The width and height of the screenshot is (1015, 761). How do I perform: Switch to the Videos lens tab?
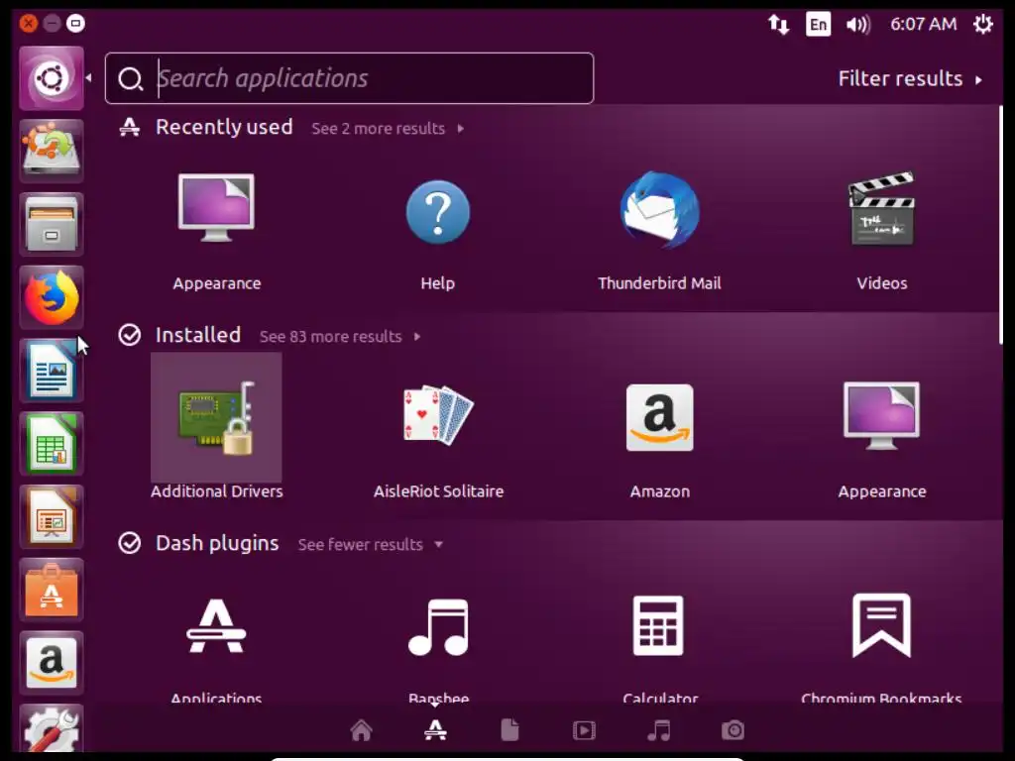point(584,730)
